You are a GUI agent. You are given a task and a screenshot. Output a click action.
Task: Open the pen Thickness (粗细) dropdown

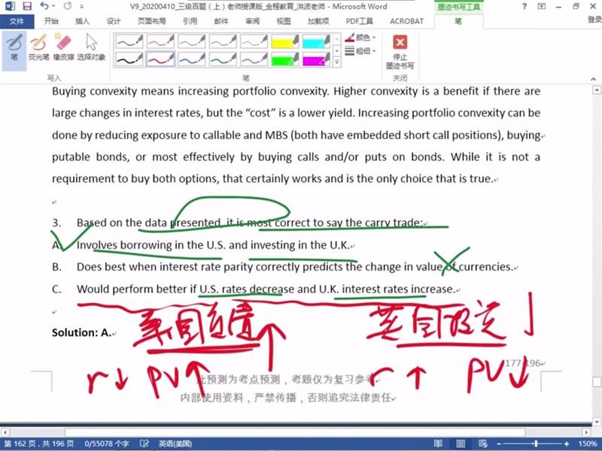(360, 50)
